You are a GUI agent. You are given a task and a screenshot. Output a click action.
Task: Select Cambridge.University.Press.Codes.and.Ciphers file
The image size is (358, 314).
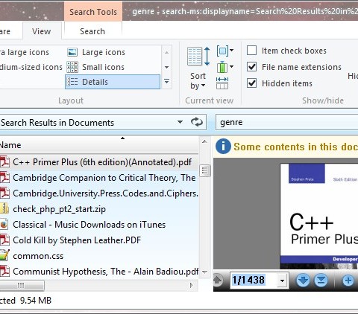click(99, 193)
